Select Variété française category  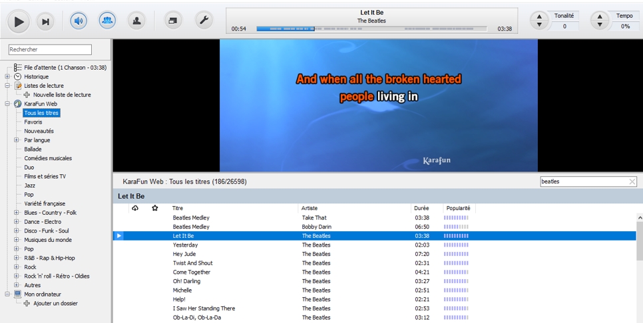point(45,203)
